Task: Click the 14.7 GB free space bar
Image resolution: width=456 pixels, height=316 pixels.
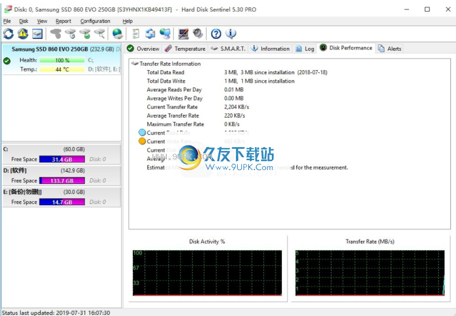Action: coord(62,202)
